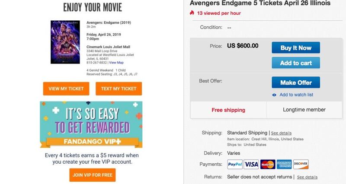Screen dimensions: 346x184
Task: Open View My Ticket
Action: (66, 89)
